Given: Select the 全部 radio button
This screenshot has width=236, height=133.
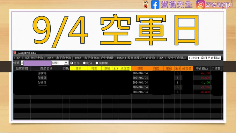Looking at the screenshot, I should 72,63.
